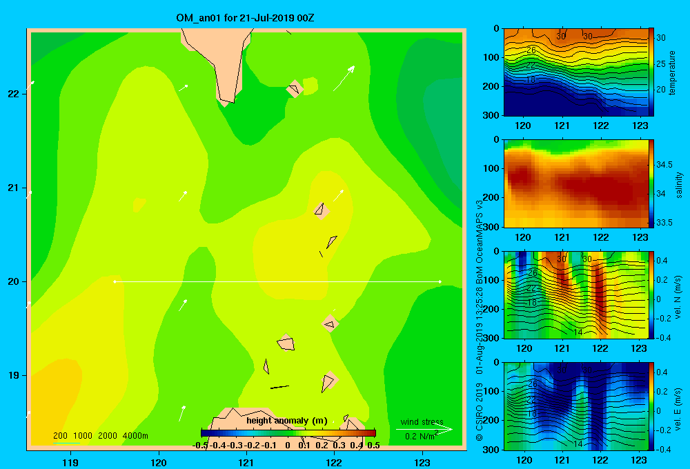Click the 'height anomaly (m)' legend label
690x469 pixels.
pos(287,421)
